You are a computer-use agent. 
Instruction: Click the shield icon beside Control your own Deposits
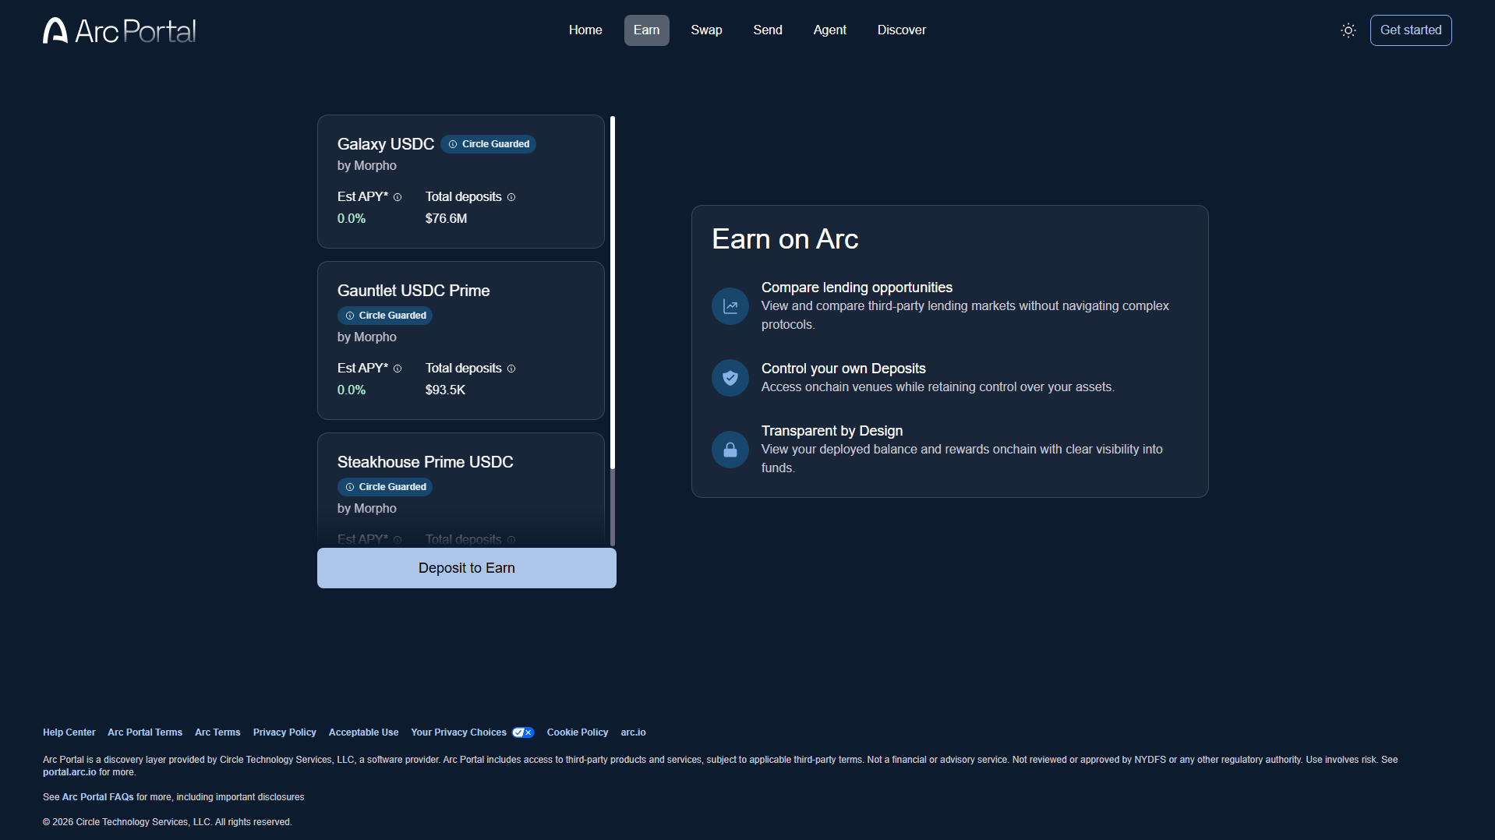coord(730,378)
